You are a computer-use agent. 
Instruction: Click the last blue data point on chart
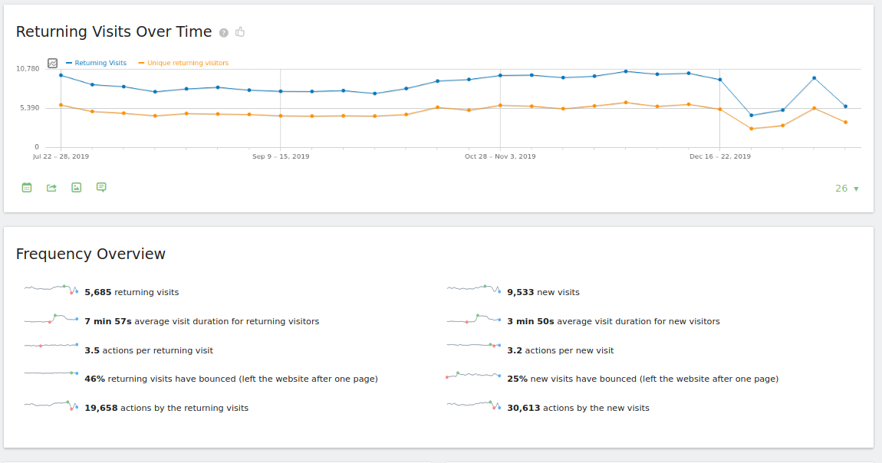tap(845, 107)
